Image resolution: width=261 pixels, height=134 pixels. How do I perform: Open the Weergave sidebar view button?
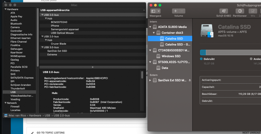click(x=155, y=11)
